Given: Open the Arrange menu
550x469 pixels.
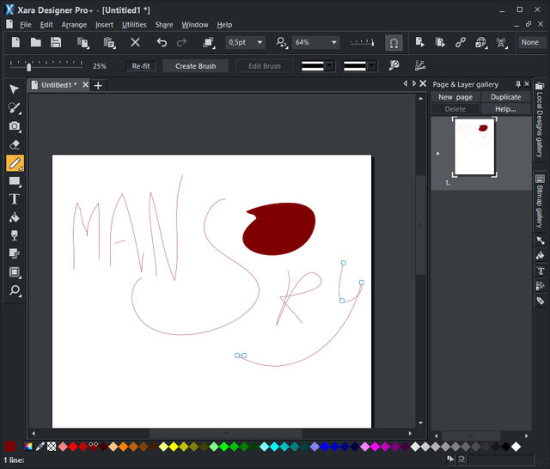Looking at the screenshot, I should point(74,25).
